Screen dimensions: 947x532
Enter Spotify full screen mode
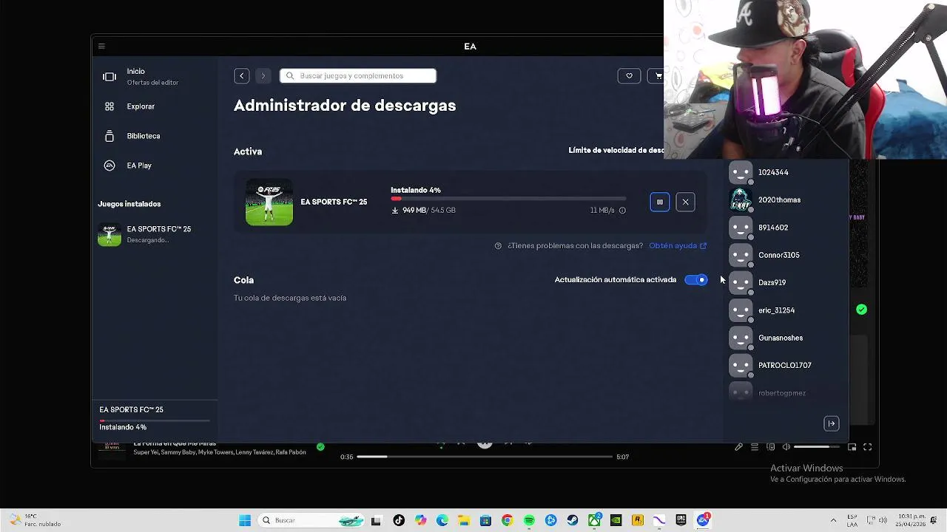tap(868, 447)
